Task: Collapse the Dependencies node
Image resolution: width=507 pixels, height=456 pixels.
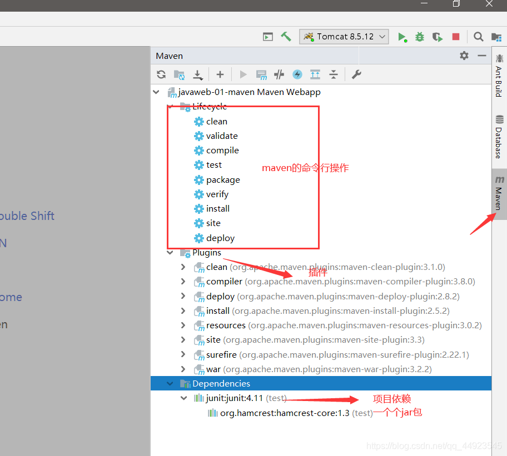Action: tap(170, 383)
